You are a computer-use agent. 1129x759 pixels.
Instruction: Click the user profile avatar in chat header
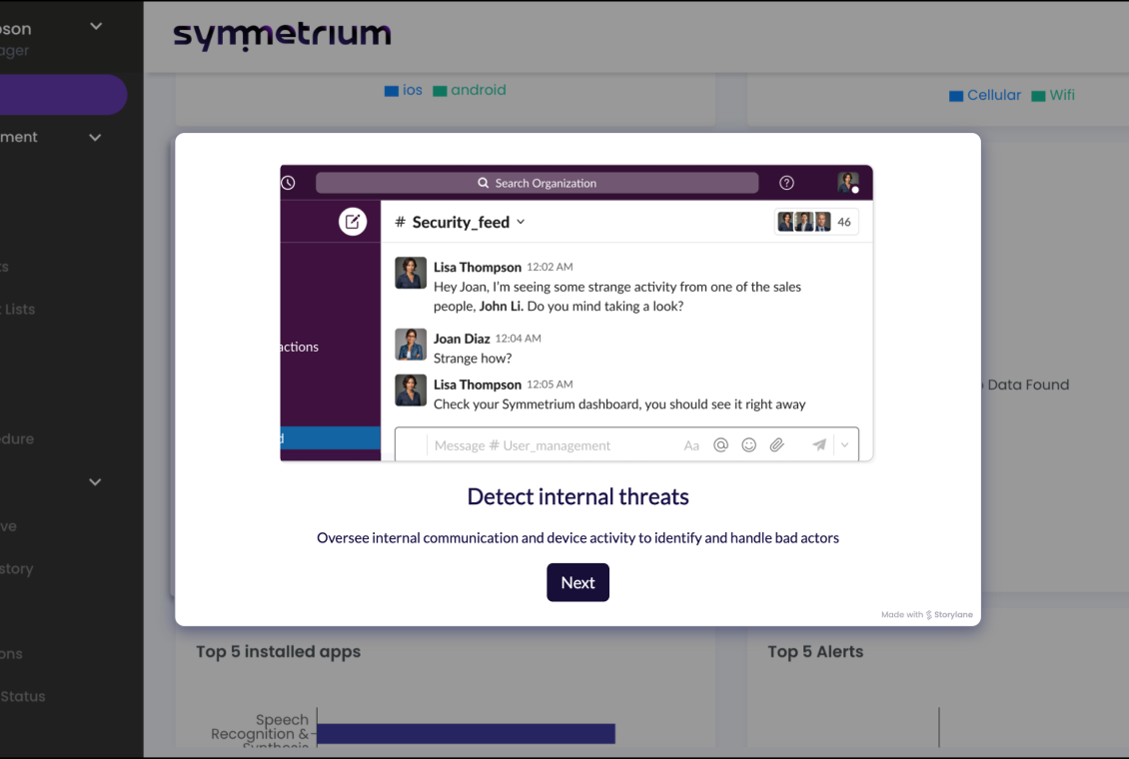[x=847, y=183]
